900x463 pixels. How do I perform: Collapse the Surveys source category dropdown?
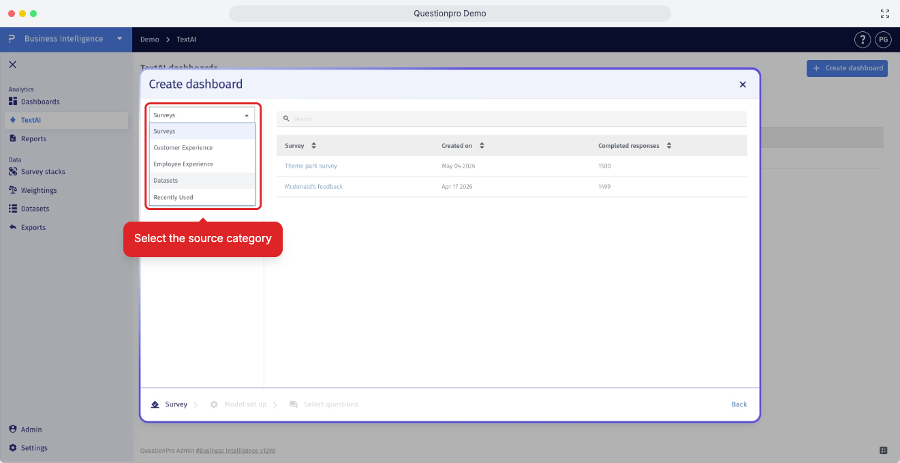point(202,115)
